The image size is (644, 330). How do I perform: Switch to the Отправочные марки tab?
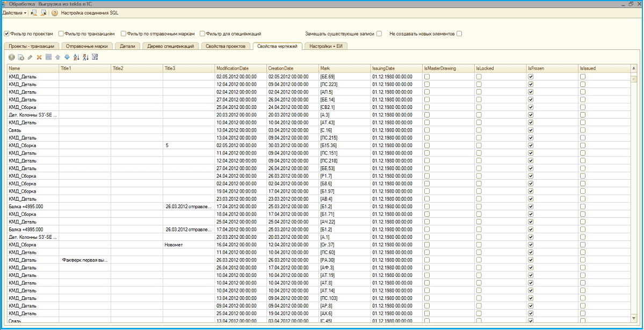tap(86, 46)
